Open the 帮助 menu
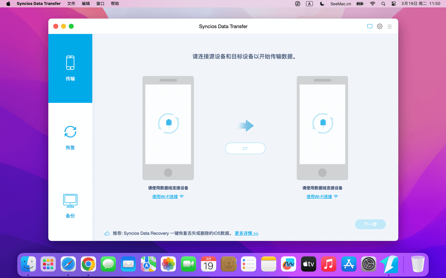Viewport: 446px width, 278px height. click(115, 4)
